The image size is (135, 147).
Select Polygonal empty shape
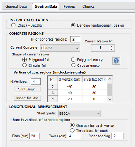(87, 60)
